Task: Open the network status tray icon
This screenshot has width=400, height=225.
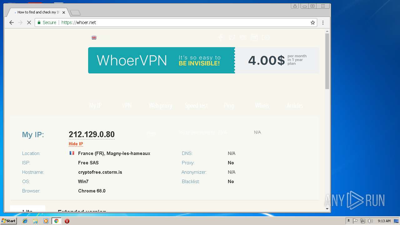Action: (363, 221)
